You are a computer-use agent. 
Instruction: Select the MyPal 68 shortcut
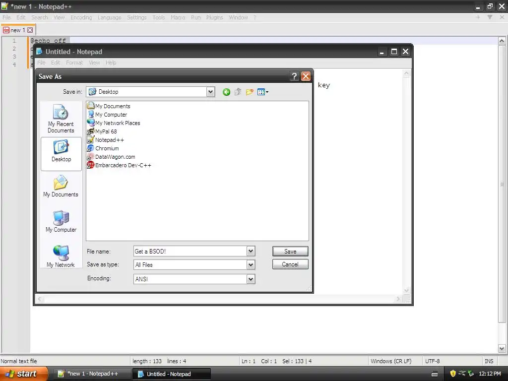tap(102, 131)
